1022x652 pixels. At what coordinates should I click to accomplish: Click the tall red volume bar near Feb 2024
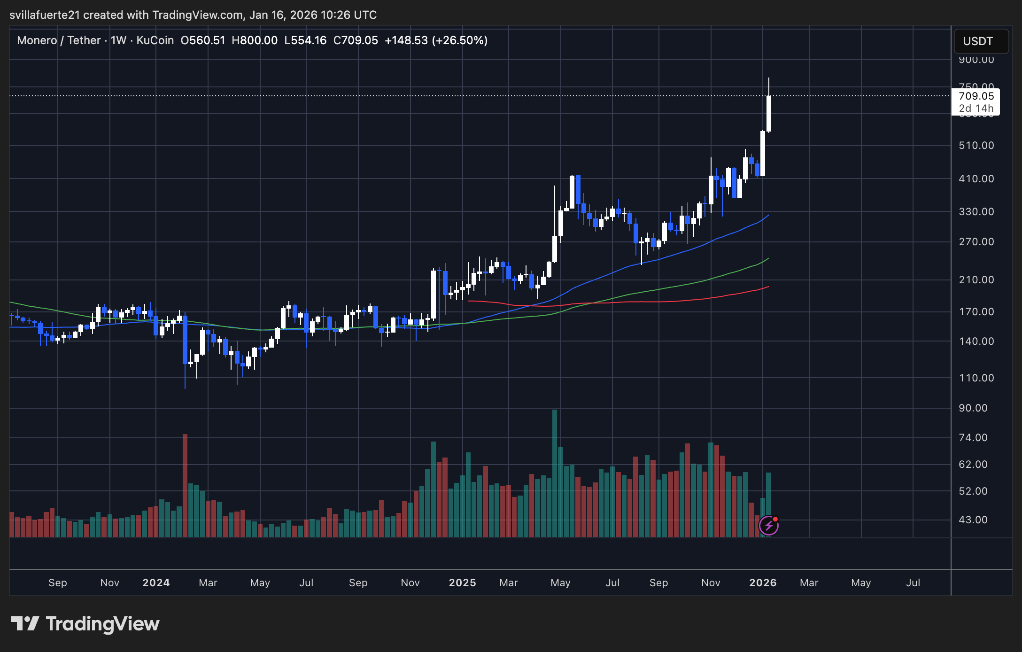pyautogui.click(x=185, y=484)
